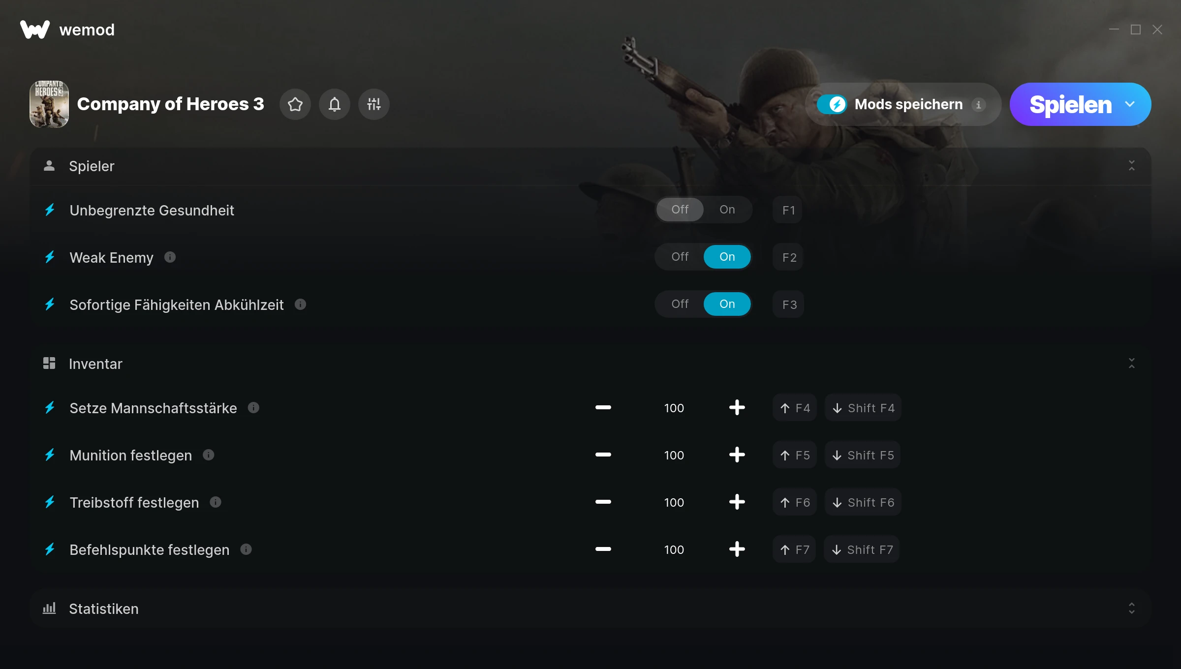Screen dimensions: 1181x669
Task: Turn on Unbegrenzte Gesundheit
Action: click(727, 210)
